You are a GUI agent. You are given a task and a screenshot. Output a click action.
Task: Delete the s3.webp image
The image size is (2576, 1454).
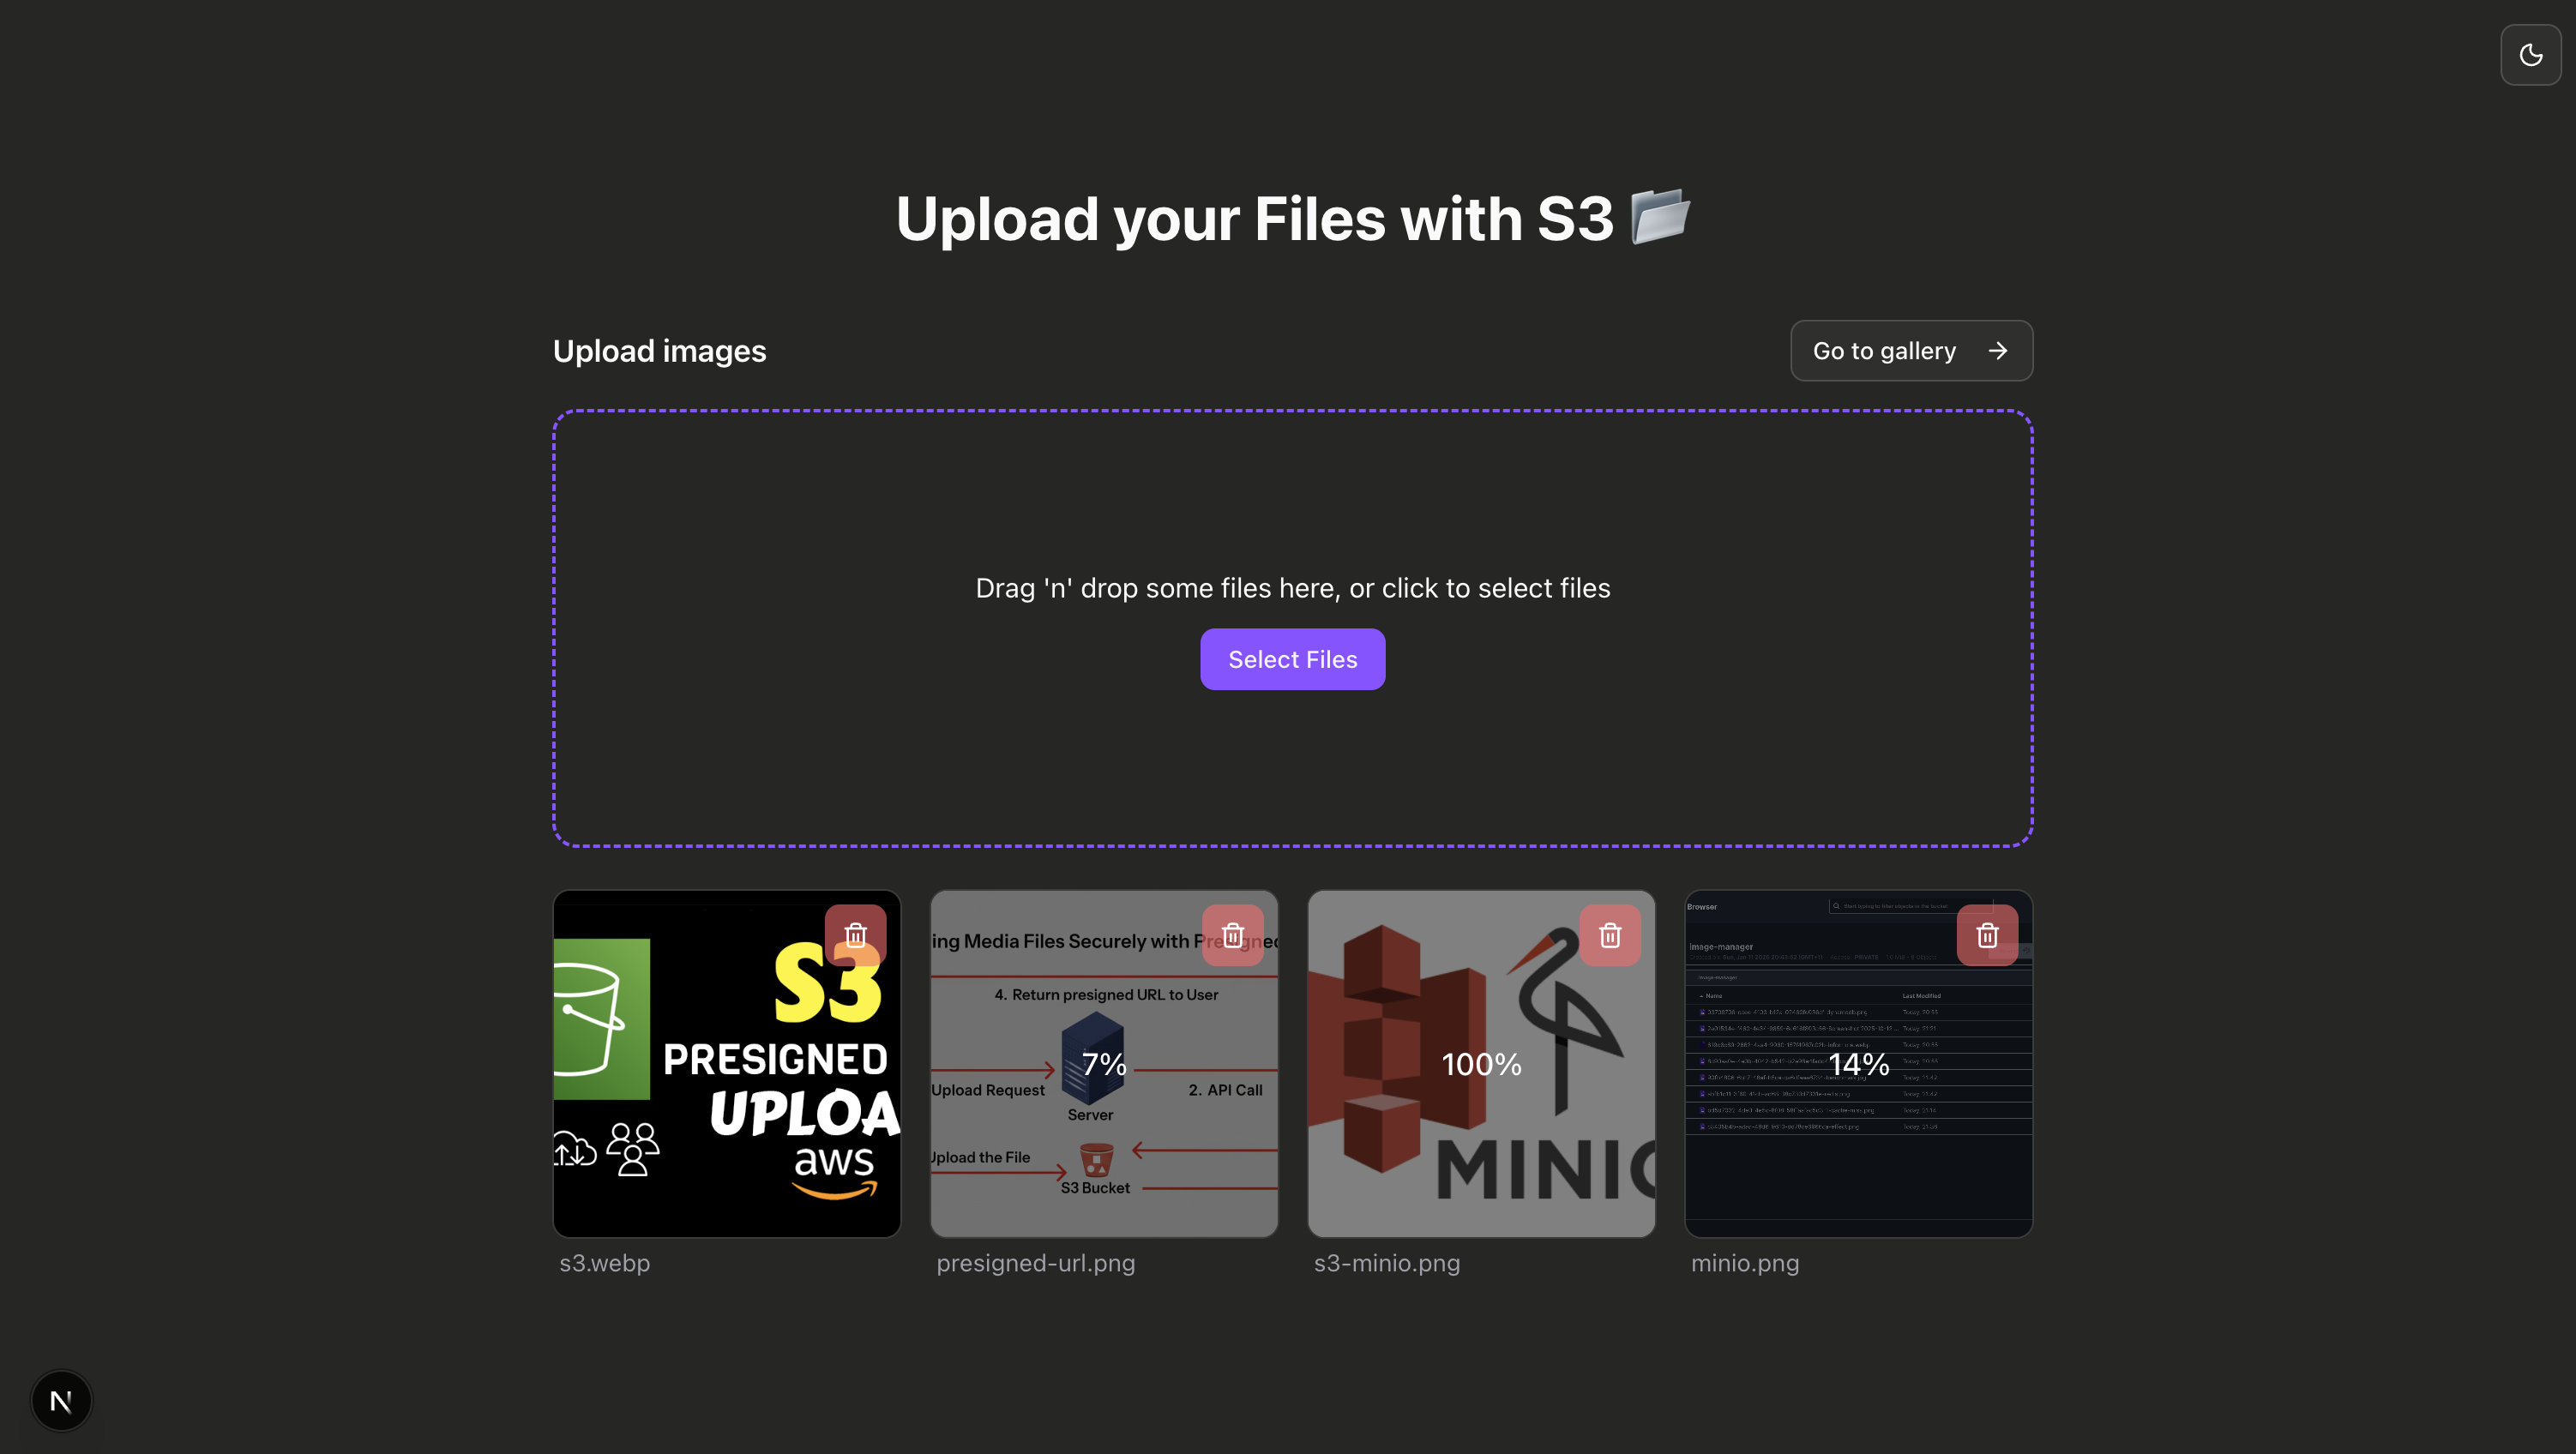[855, 935]
